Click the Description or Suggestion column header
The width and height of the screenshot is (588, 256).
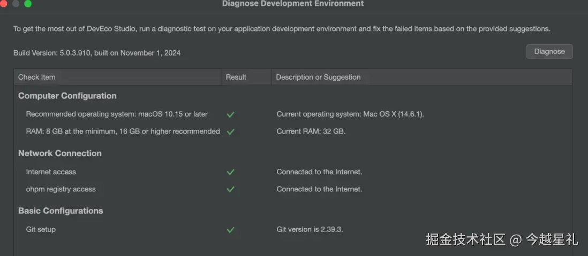pyautogui.click(x=318, y=77)
